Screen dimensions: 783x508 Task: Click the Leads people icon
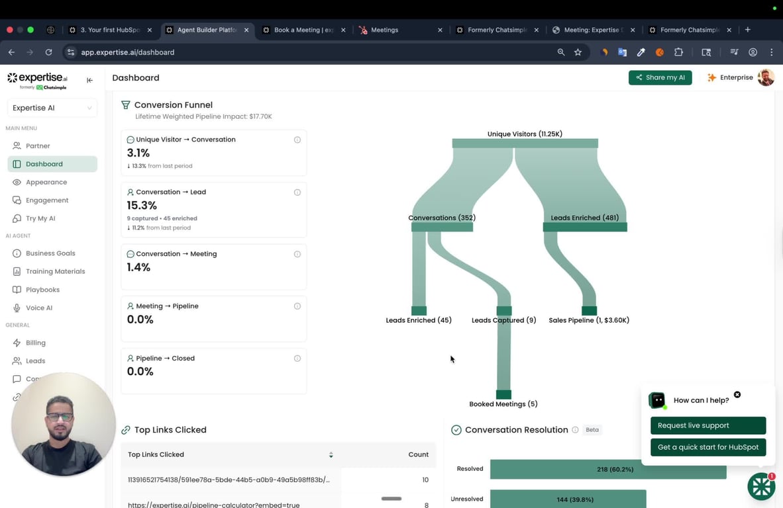[17, 361]
